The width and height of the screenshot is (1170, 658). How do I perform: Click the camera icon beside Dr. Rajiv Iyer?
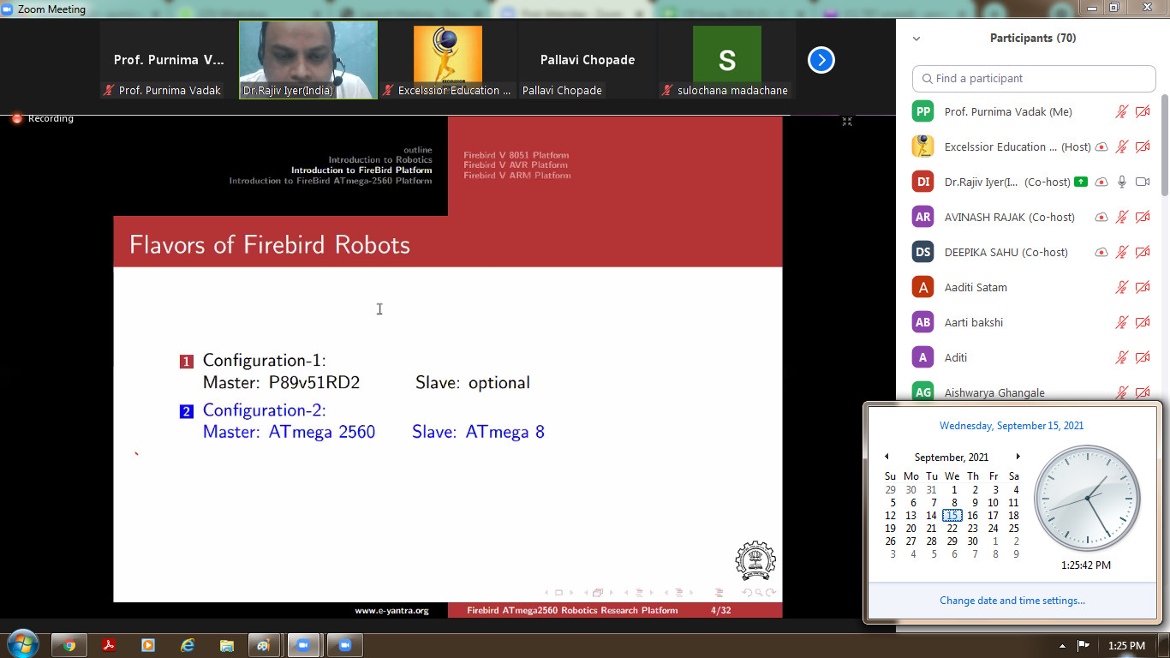pyautogui.click(x=1142, y=182)
